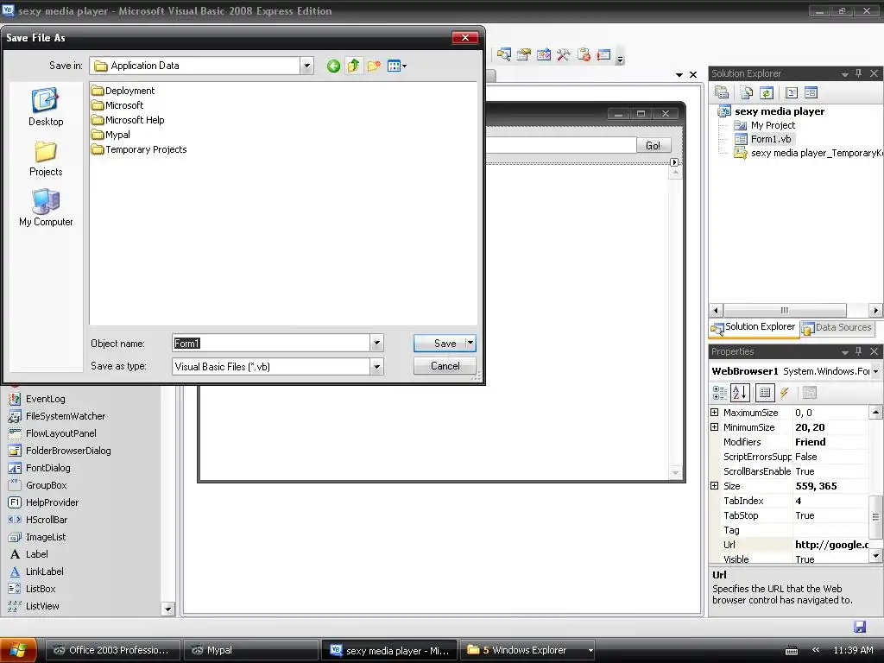Expand the MaximumSize property
The height and width of the screenshot is (663, 884).
click(715, 412)
